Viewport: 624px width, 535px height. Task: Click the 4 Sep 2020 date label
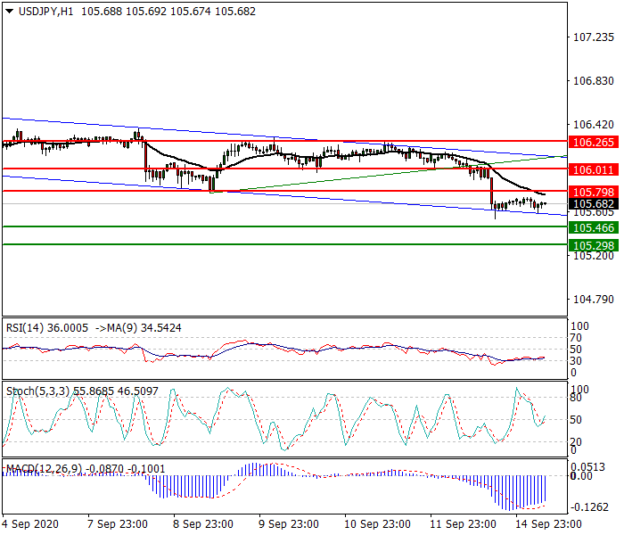30,524
